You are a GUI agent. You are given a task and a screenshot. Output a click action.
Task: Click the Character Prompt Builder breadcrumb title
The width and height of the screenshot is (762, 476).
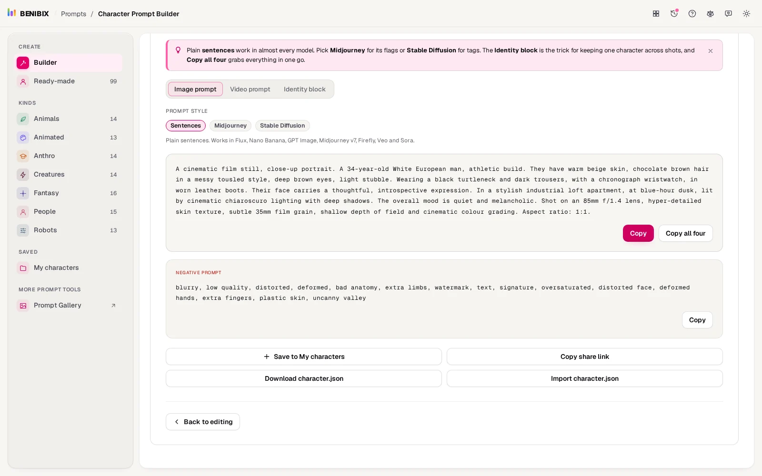[x=139, y=14]
